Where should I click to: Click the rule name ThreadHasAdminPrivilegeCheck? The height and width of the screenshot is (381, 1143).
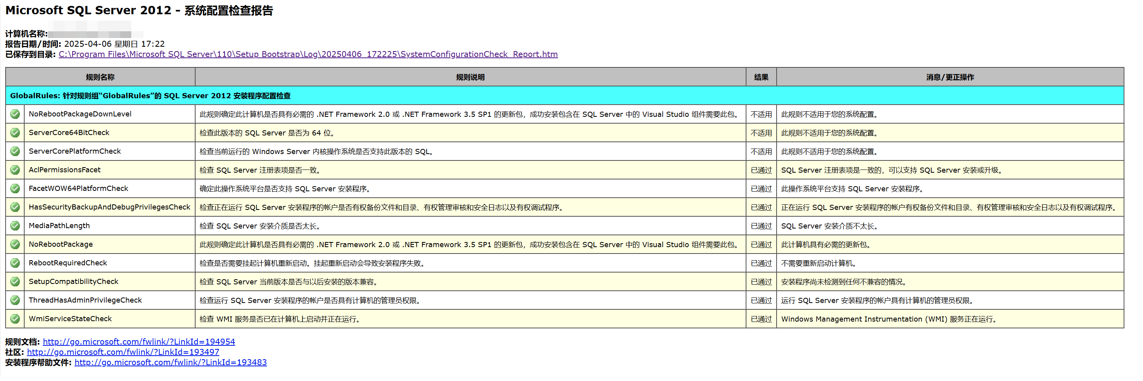(86, 300)
